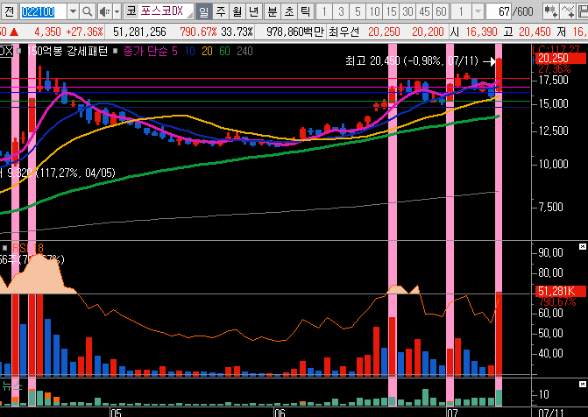Click the +27.36% change rate in quote row
This screenshot has height=417, width=588.
point(84,32)
